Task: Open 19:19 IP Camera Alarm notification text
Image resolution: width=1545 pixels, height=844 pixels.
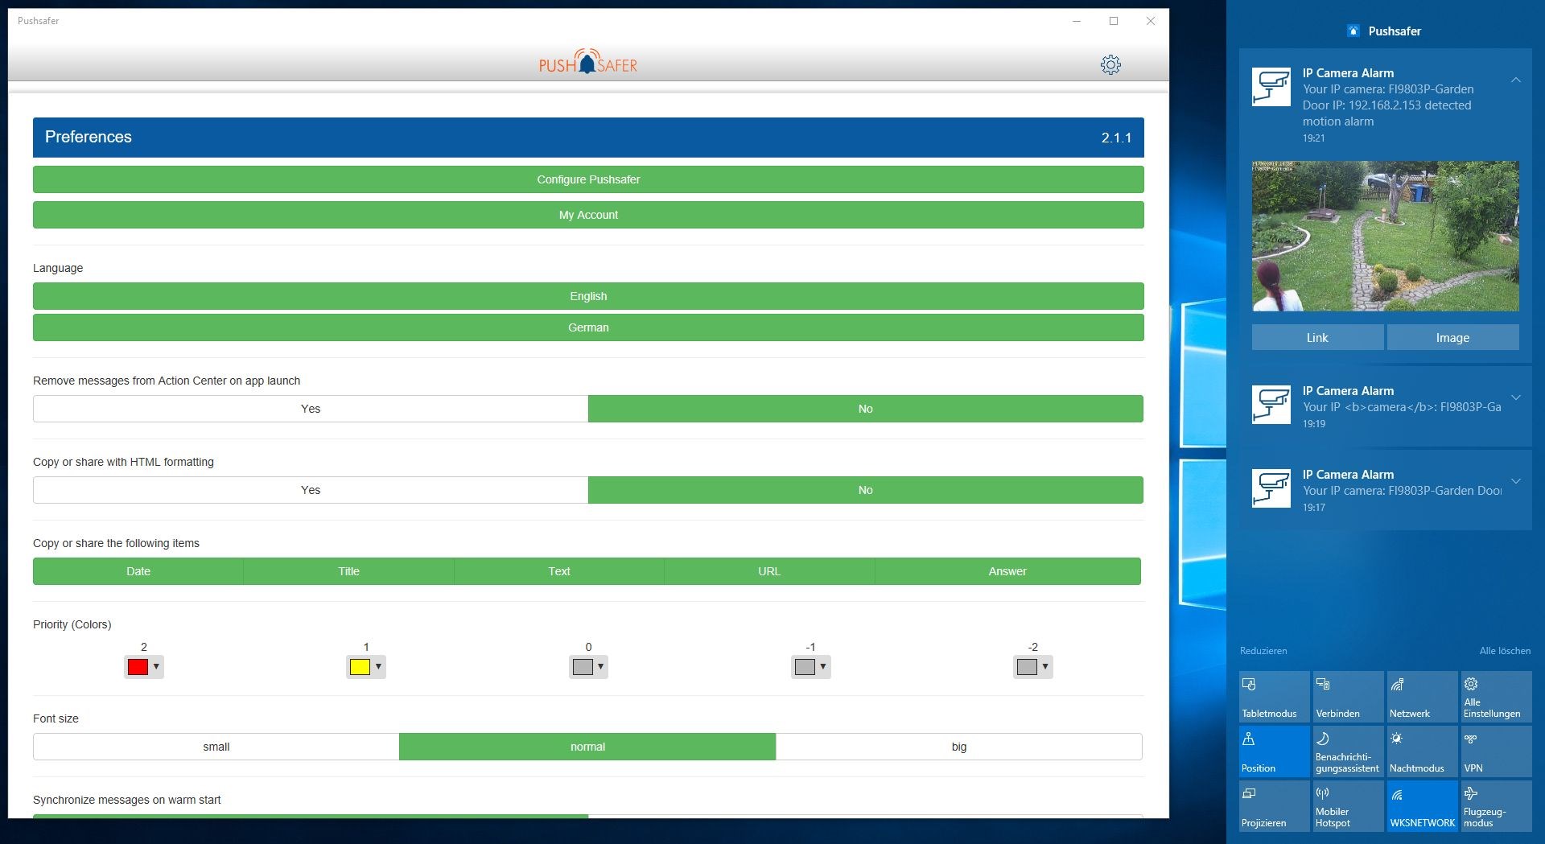Action: tap(1402, 407)
